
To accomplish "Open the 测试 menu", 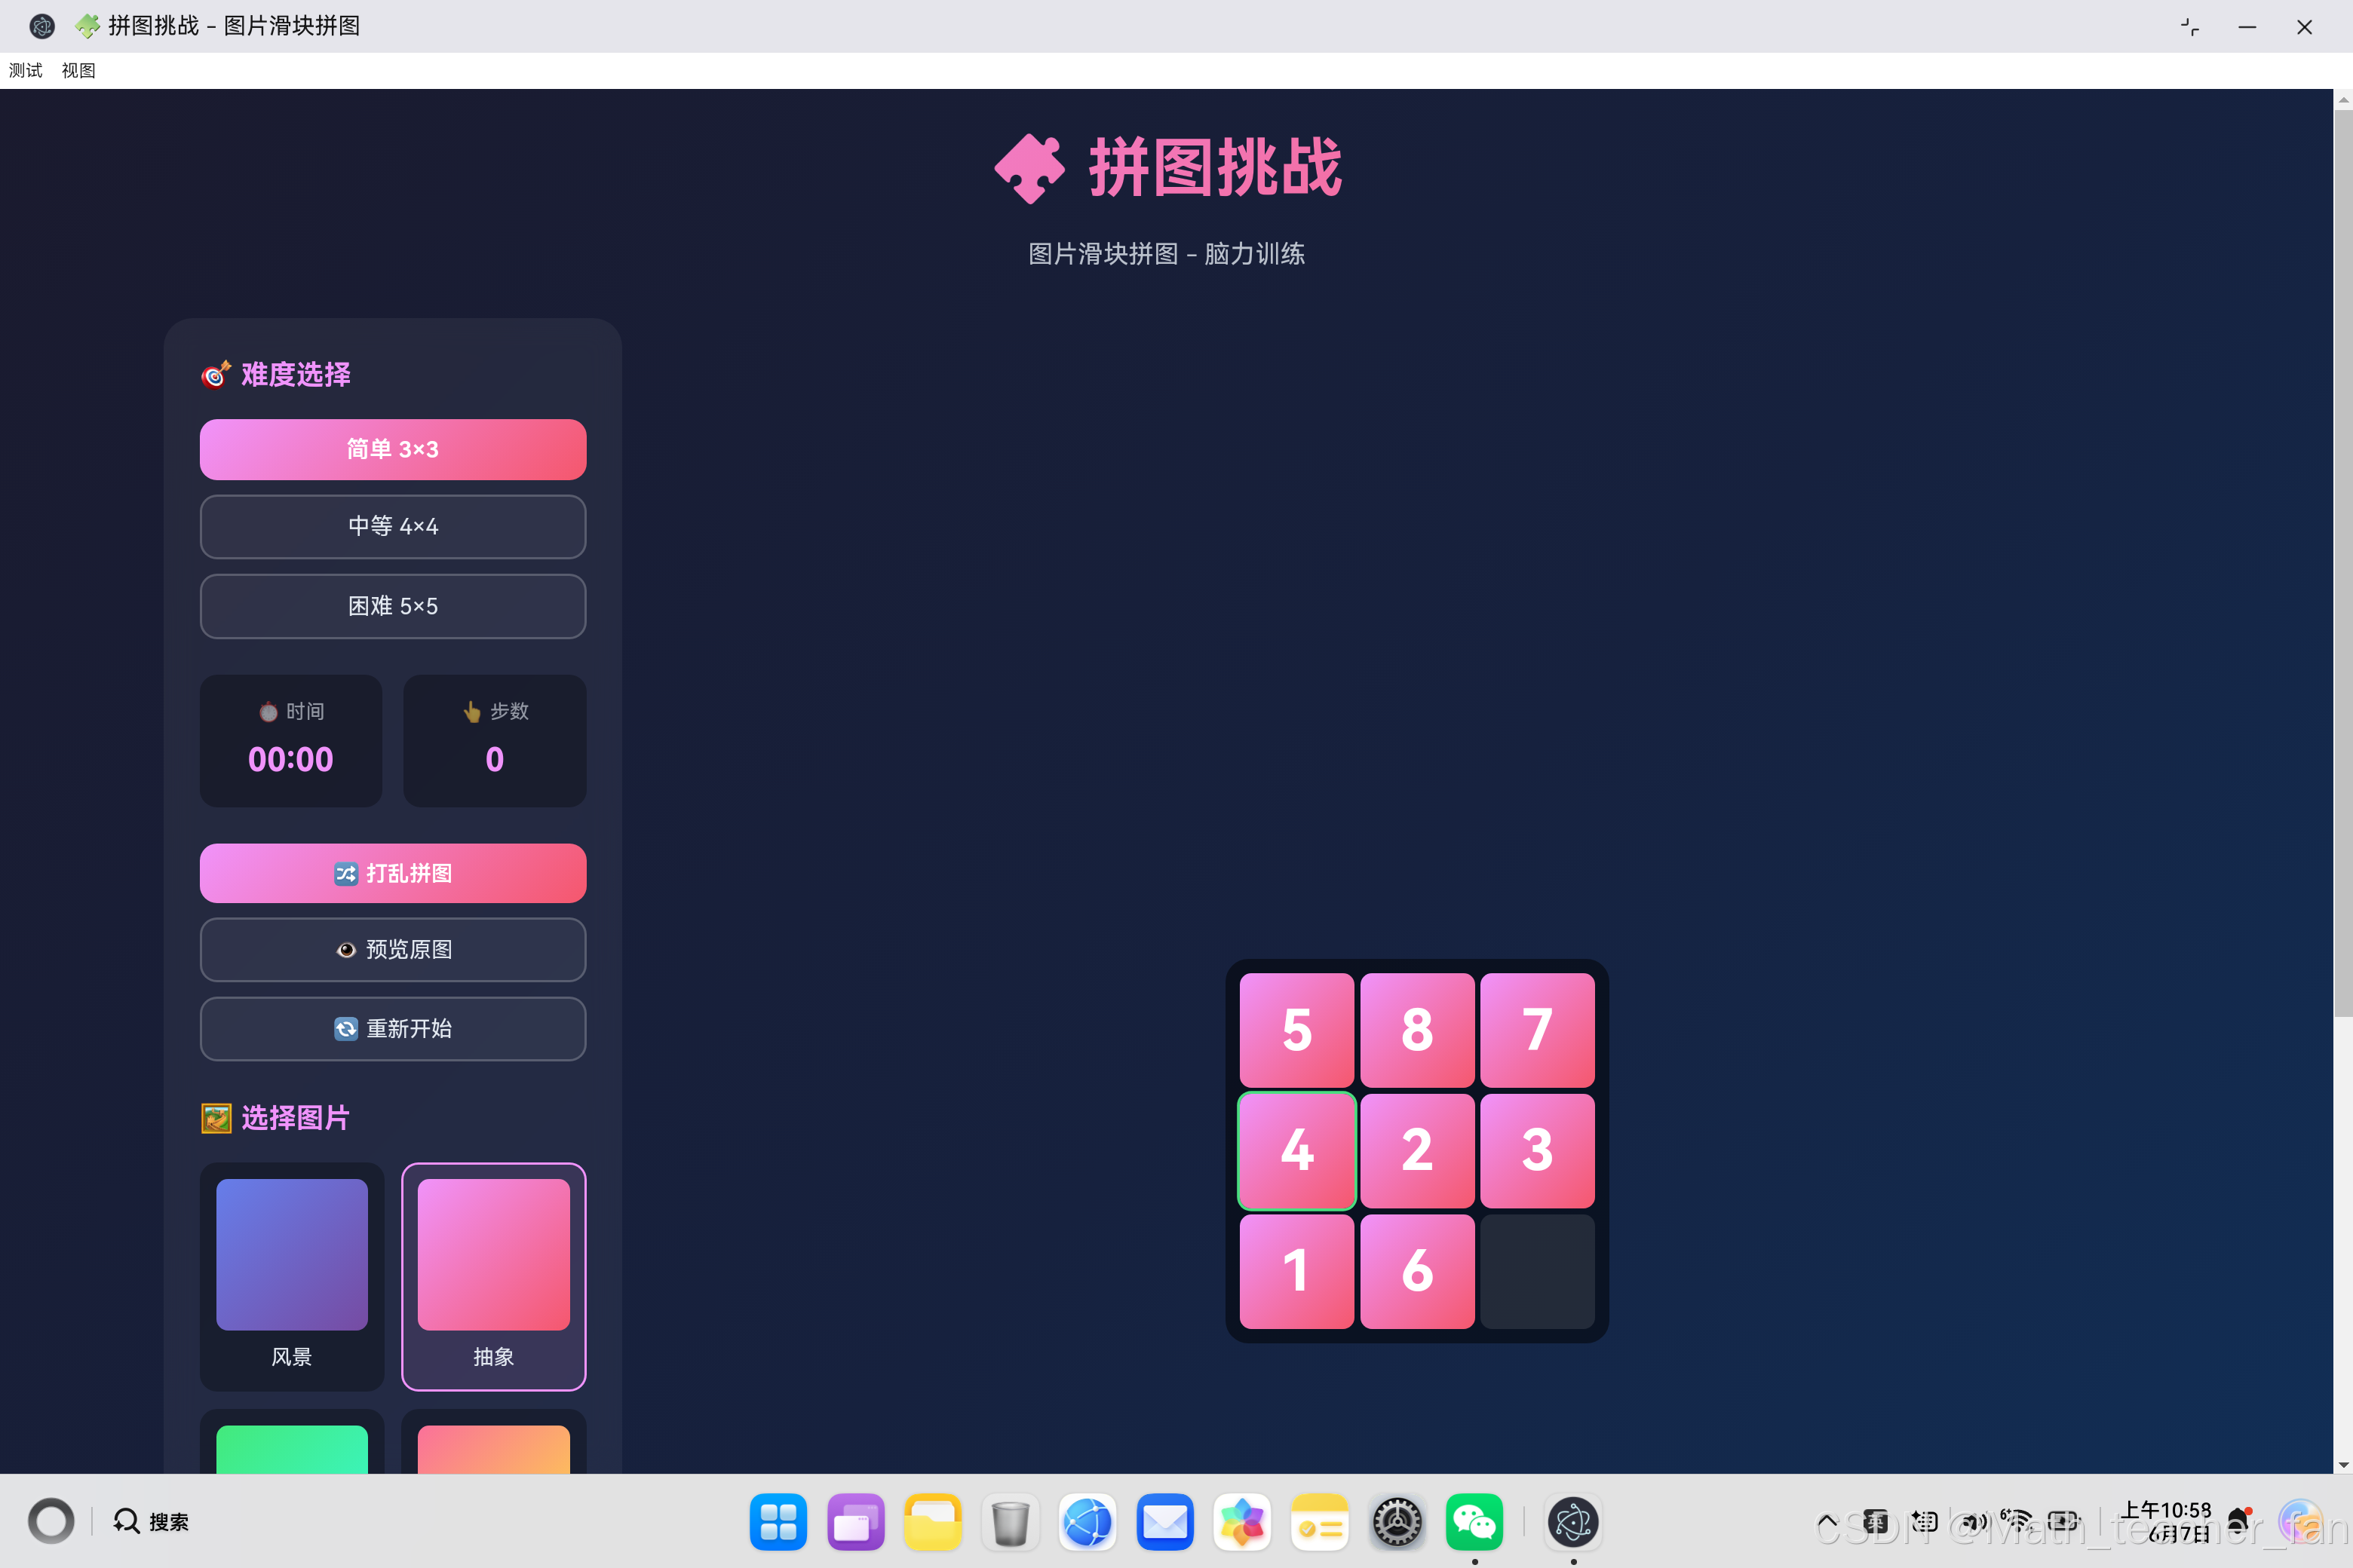I will point(26,70).
